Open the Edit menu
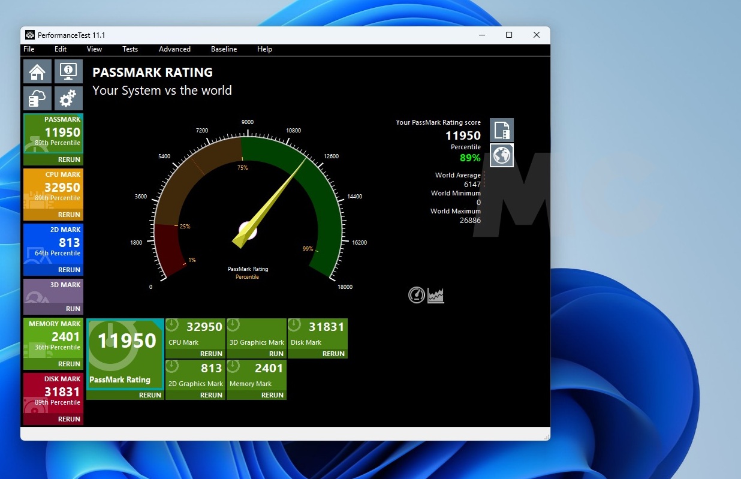 (61, 49)
